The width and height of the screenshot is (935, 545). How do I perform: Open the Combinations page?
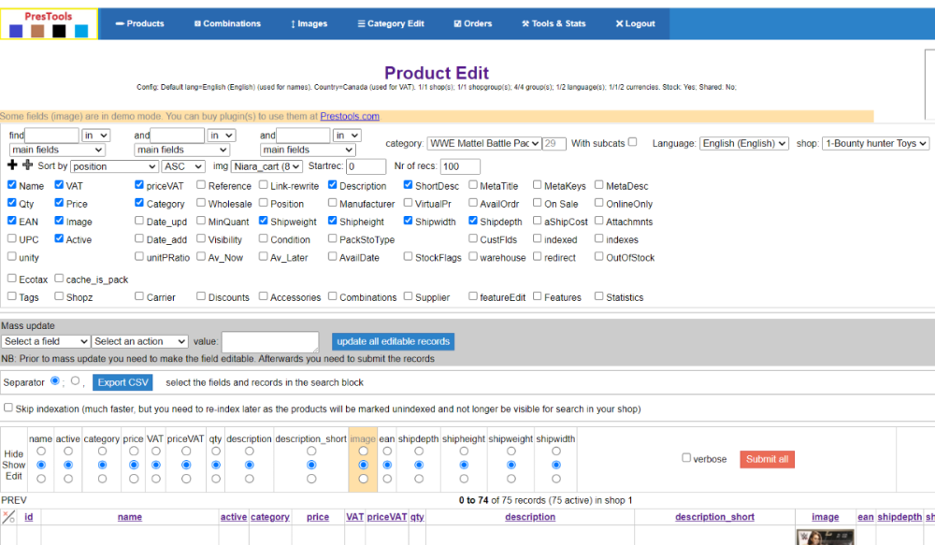pyautogui.click(x=227, y=23)
